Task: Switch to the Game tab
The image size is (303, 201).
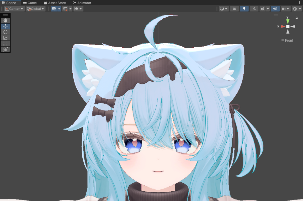Action: [30, 3]
